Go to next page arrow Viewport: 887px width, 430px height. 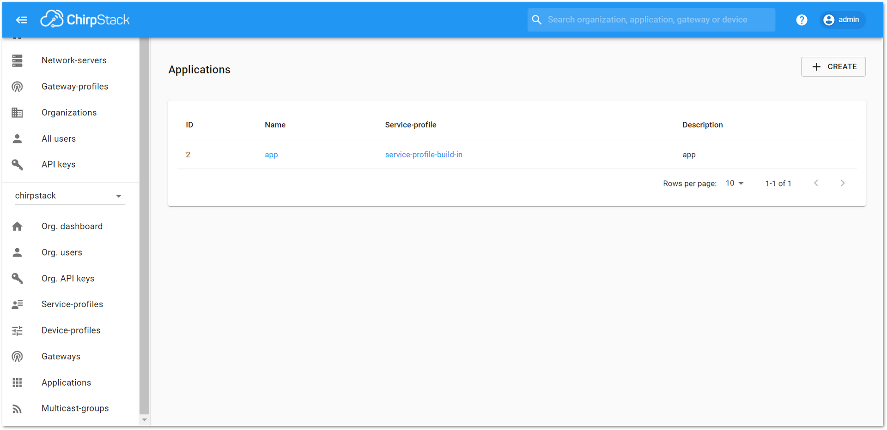click(843, 184)
